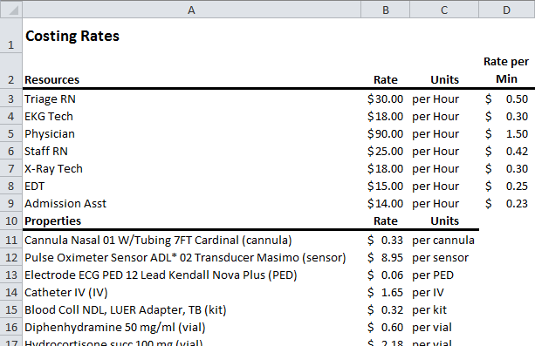This screenshot has width=535, height=346.
Task: Select row 5 header
Action: pyautogui.click(x=11, y=133)
